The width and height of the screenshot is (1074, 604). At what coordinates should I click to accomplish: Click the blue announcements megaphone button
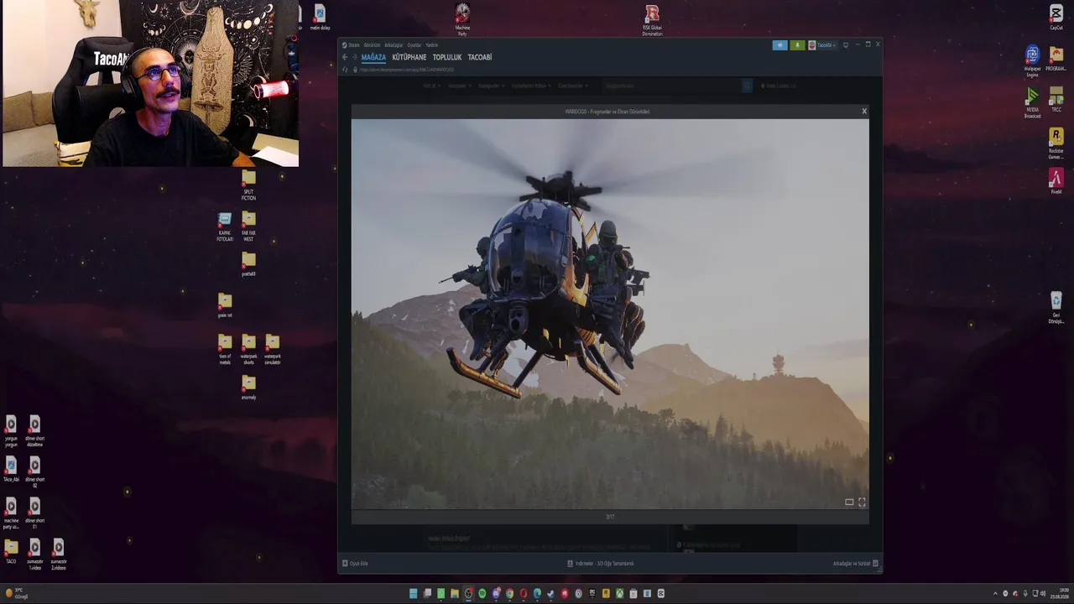click(x=779, y=45)
